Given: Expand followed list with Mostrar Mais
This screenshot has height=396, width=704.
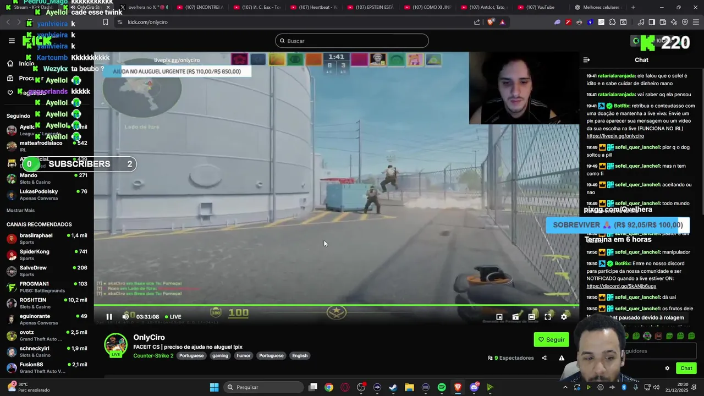Looking at the screenshot, I should [20, 211].
